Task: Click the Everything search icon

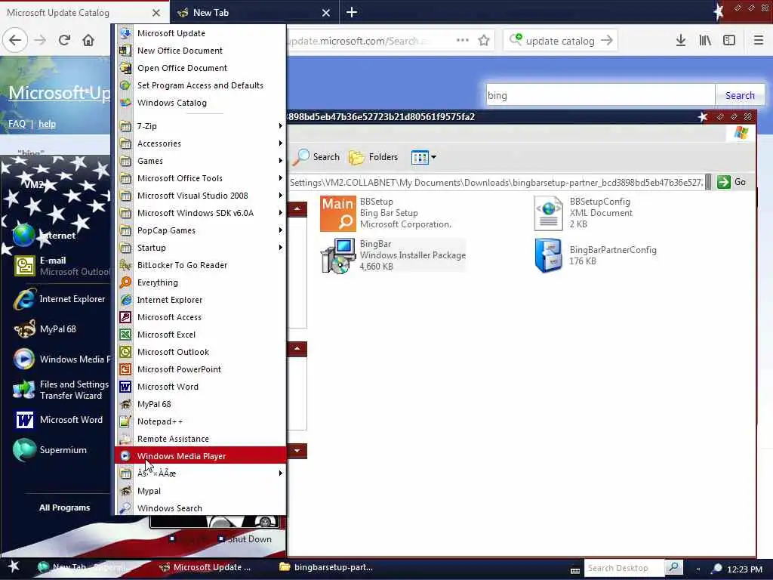Action: pyautogui.click(x=126, y=282)
